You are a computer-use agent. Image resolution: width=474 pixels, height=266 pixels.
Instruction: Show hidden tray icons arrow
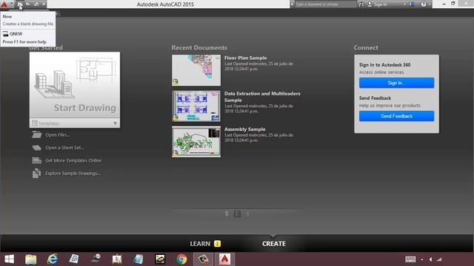coord(422,259)
